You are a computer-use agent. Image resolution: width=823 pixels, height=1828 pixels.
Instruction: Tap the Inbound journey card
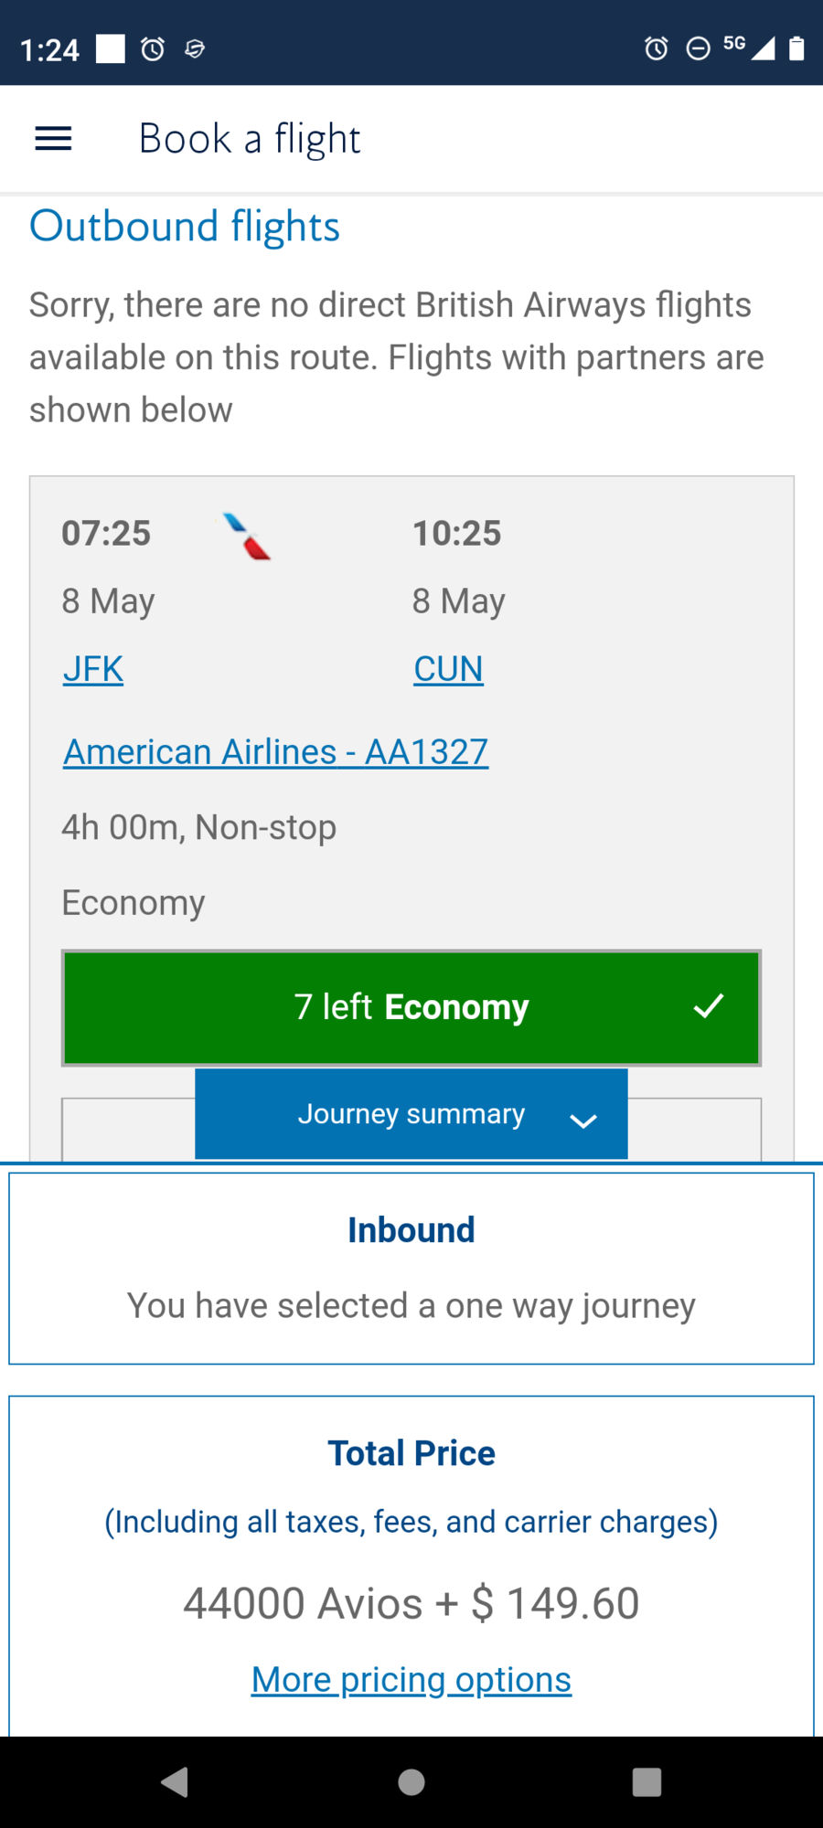click(411, 1268)
